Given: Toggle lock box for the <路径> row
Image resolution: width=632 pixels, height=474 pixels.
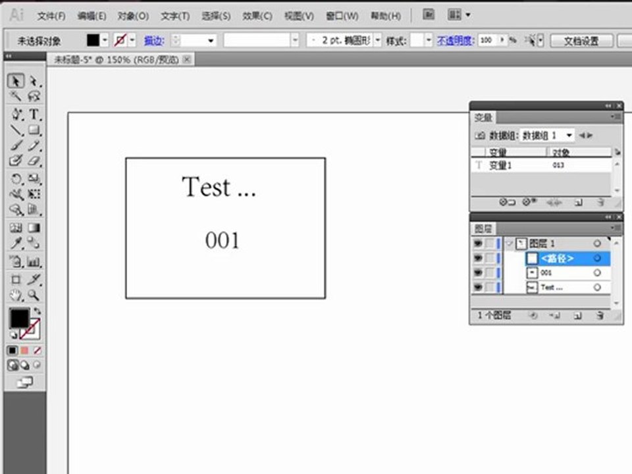Looking at the screenshot, I should click(x=490, y=258).
